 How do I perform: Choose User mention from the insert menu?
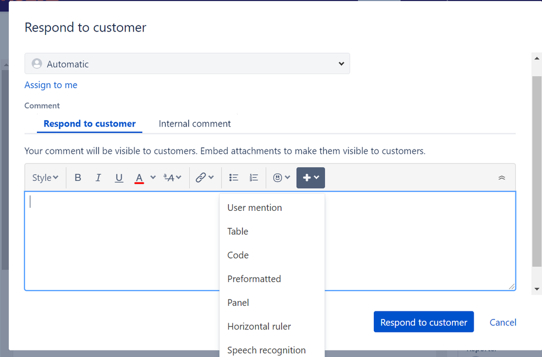pos(272,208)
